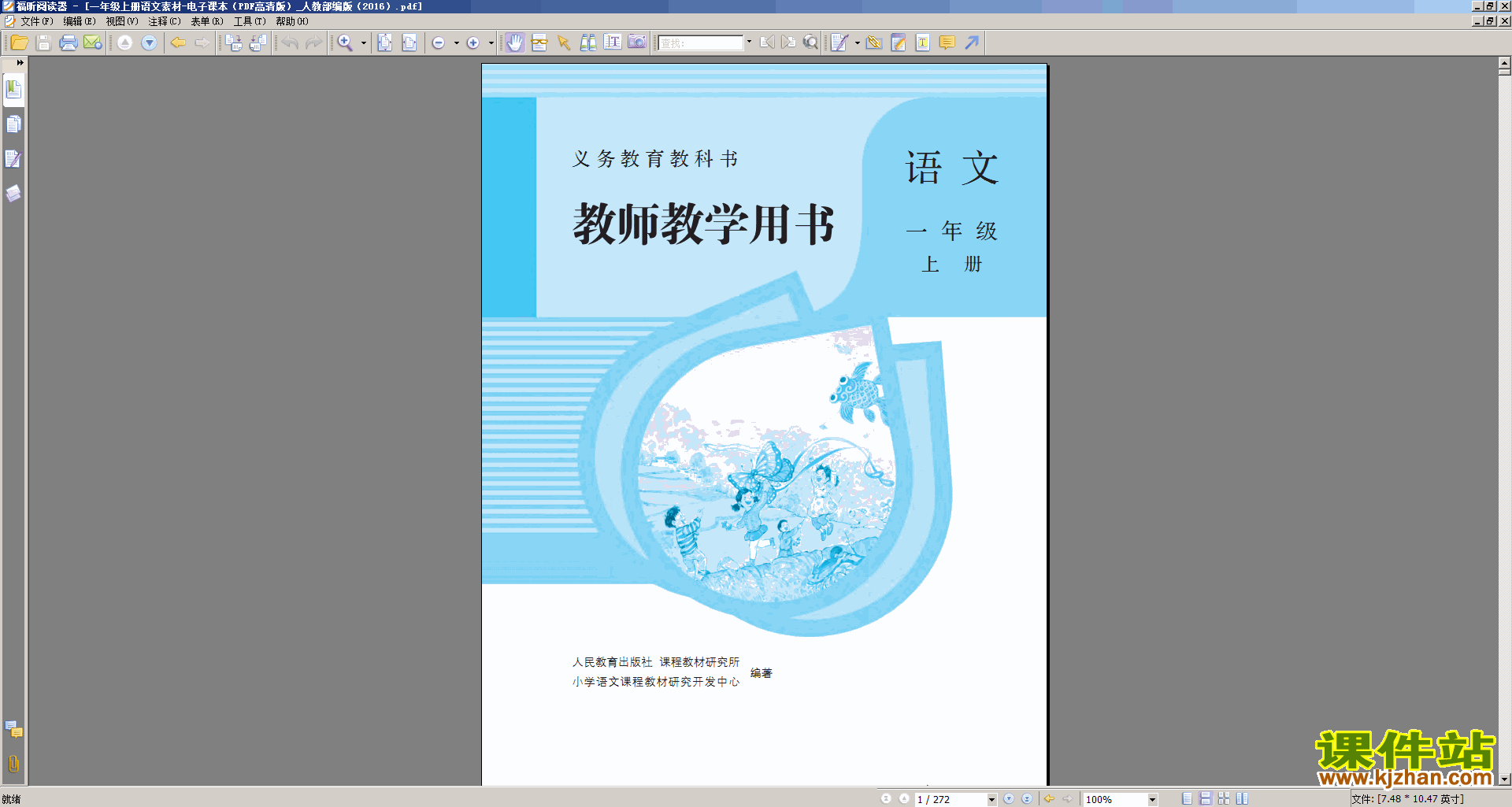This screenshot has height=807, width=1512.
Task: Fit page to window icon
Action: point(384,43)
